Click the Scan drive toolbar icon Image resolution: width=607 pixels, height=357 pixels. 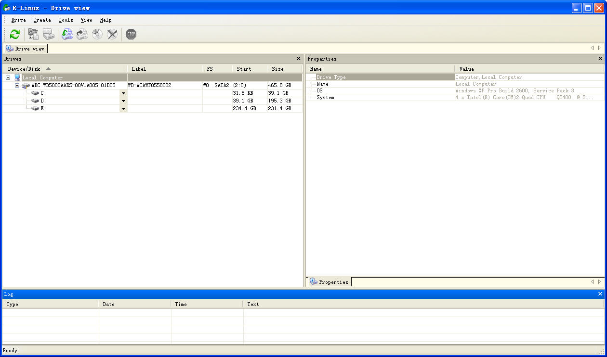point(48,34)
